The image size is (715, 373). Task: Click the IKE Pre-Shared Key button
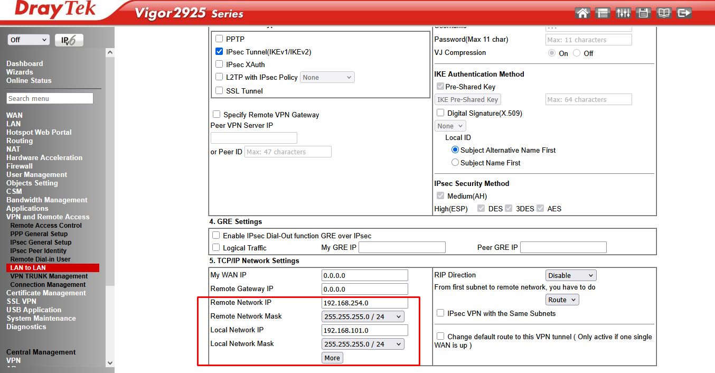467,99
